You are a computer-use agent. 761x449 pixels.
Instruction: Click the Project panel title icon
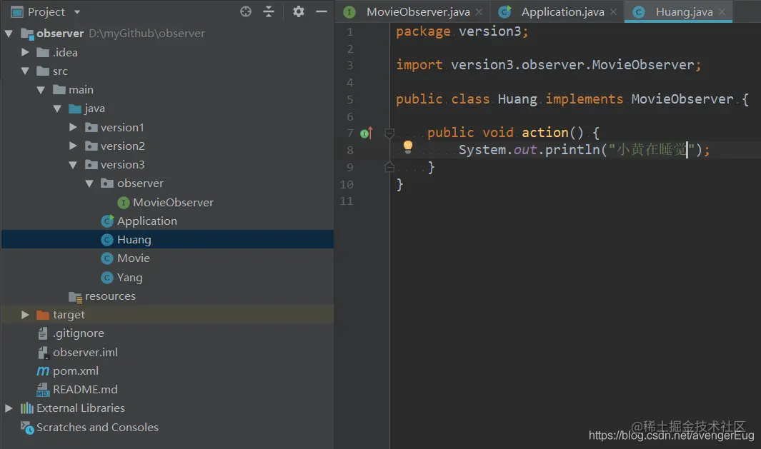tap(17, 12)
